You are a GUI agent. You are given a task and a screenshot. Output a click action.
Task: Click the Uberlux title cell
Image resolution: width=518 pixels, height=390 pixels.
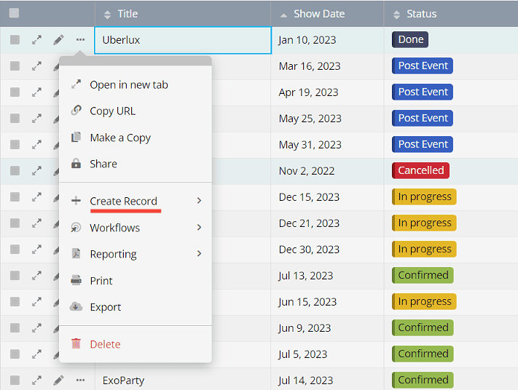(182, 40)
